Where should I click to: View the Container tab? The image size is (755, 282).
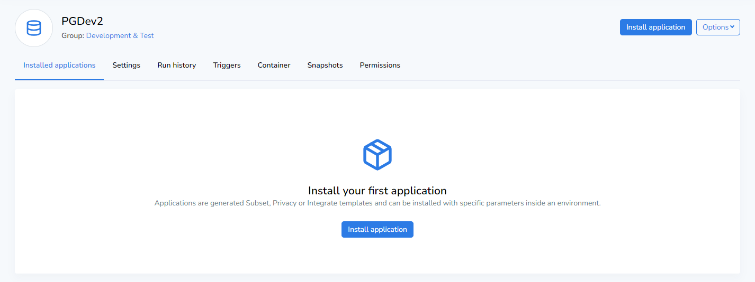(274, 65)
